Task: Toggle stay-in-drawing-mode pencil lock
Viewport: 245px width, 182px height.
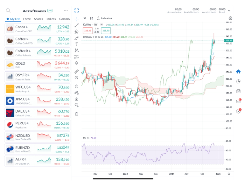Action: point(77,93)
